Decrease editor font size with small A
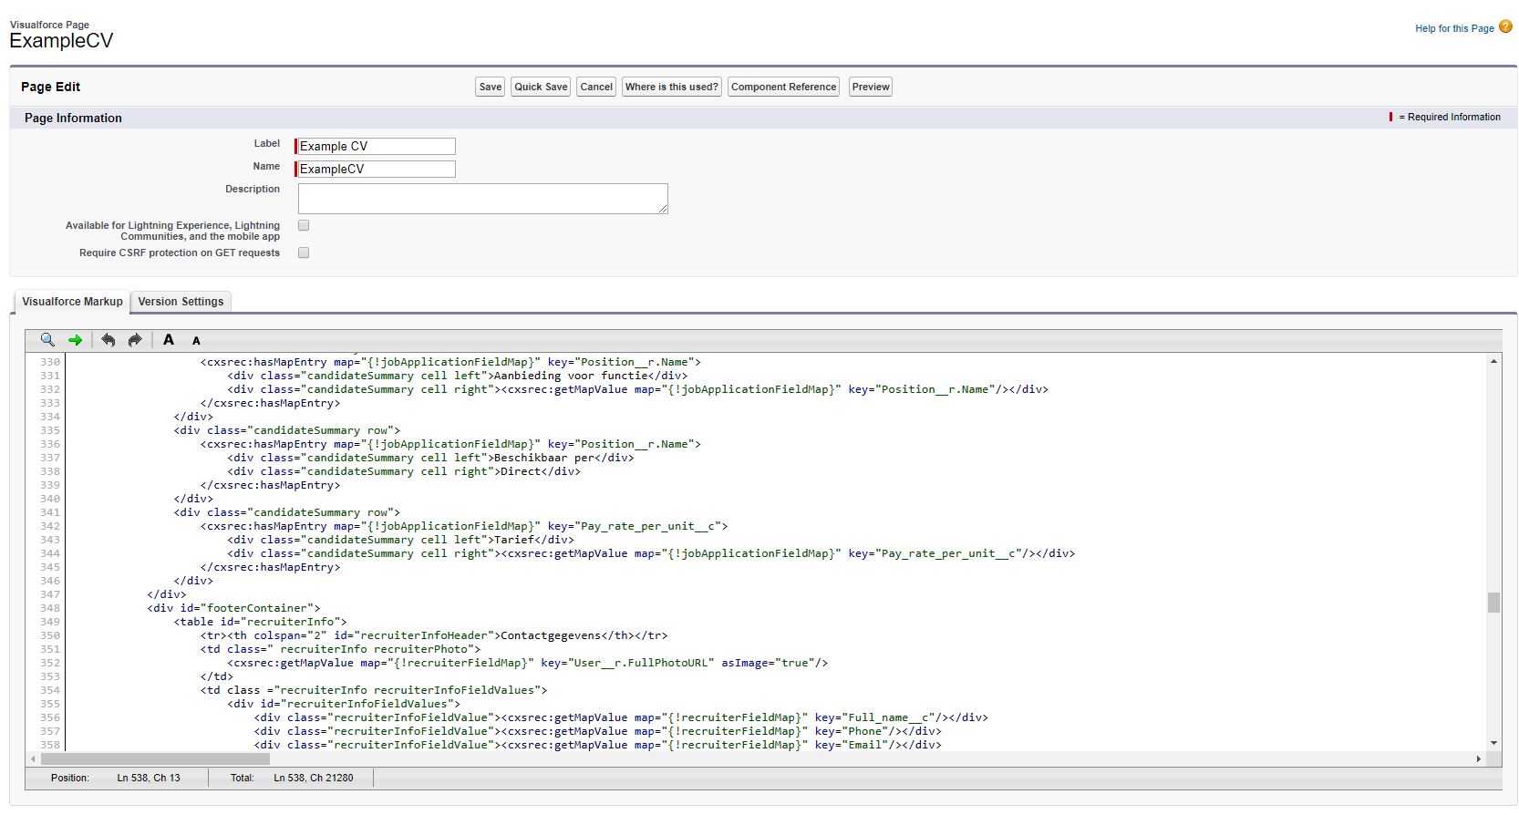The height and width of the screenshot is (815, 1519). pos(196,341)
